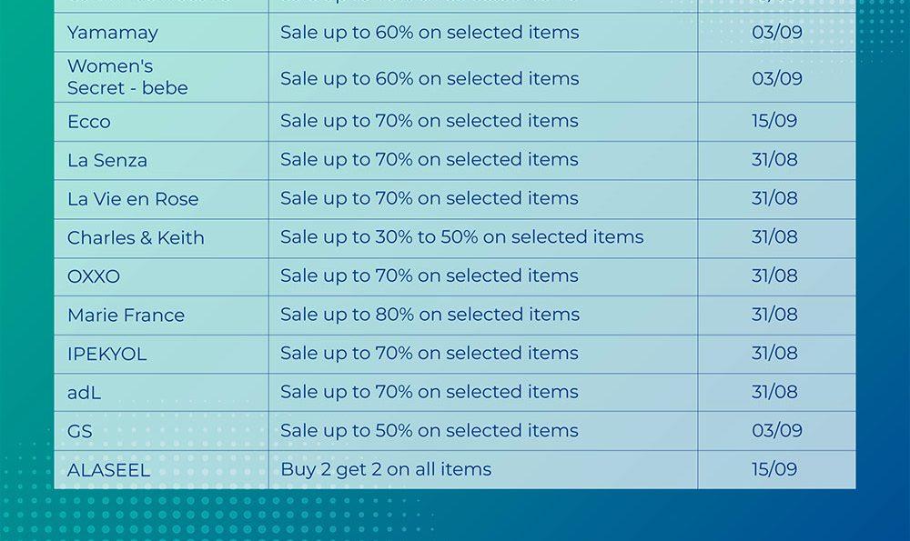Click the Yamamay brand name
This screenshot has height=541, width=910.
click(x=113, y=33)
